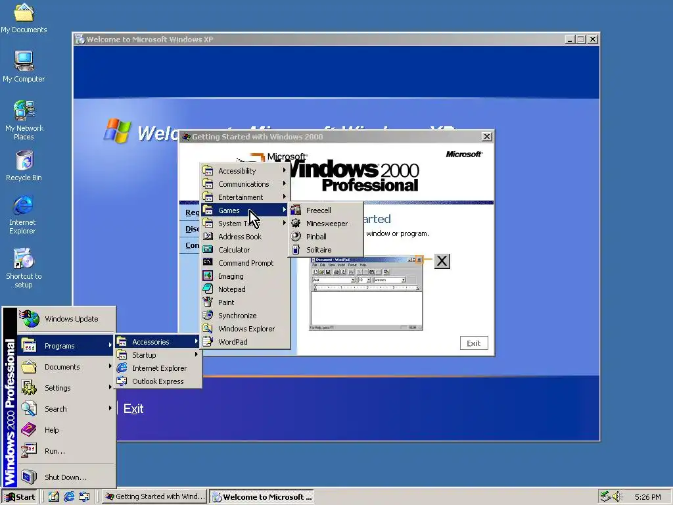Select Games in Accessories menu
The height and width of the screenshot is (505, 673).
pos(245,210)
